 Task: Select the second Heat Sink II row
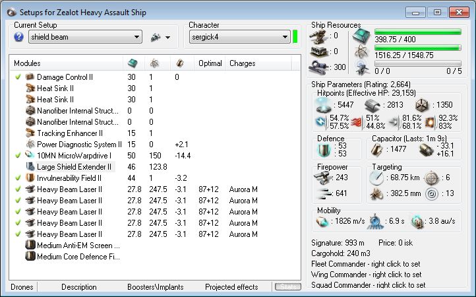(155, 100)
